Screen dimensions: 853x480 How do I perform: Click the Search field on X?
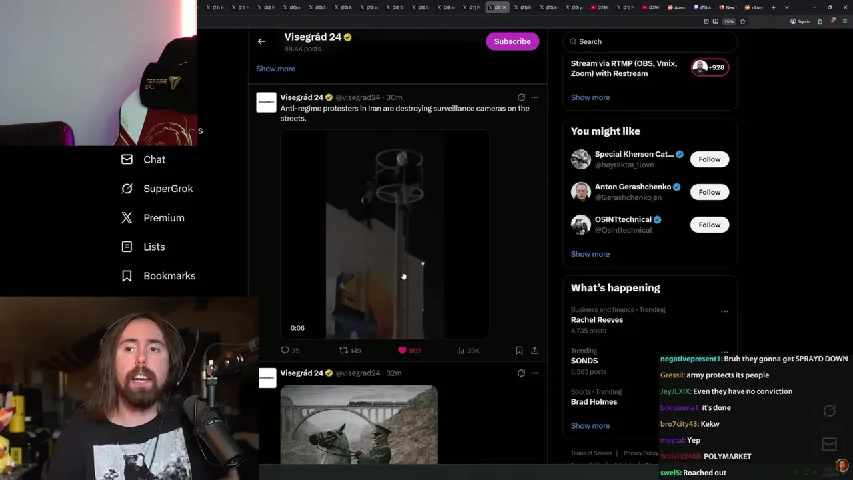[650, 41]
